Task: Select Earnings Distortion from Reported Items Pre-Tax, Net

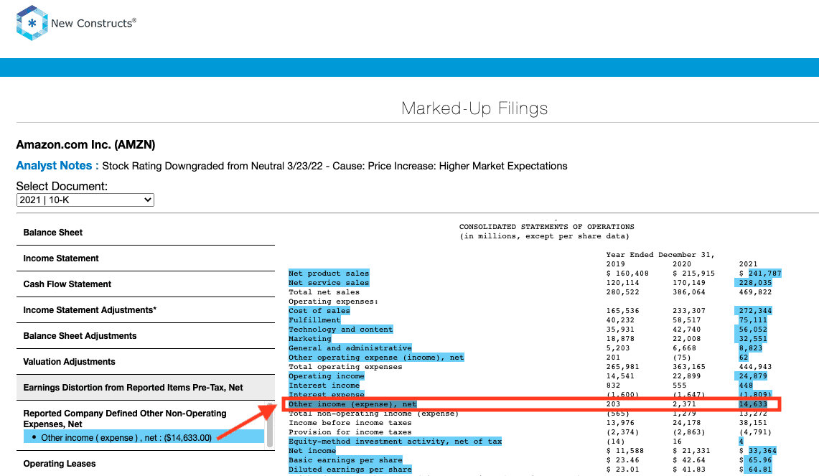Action: (x=146, y=388)
